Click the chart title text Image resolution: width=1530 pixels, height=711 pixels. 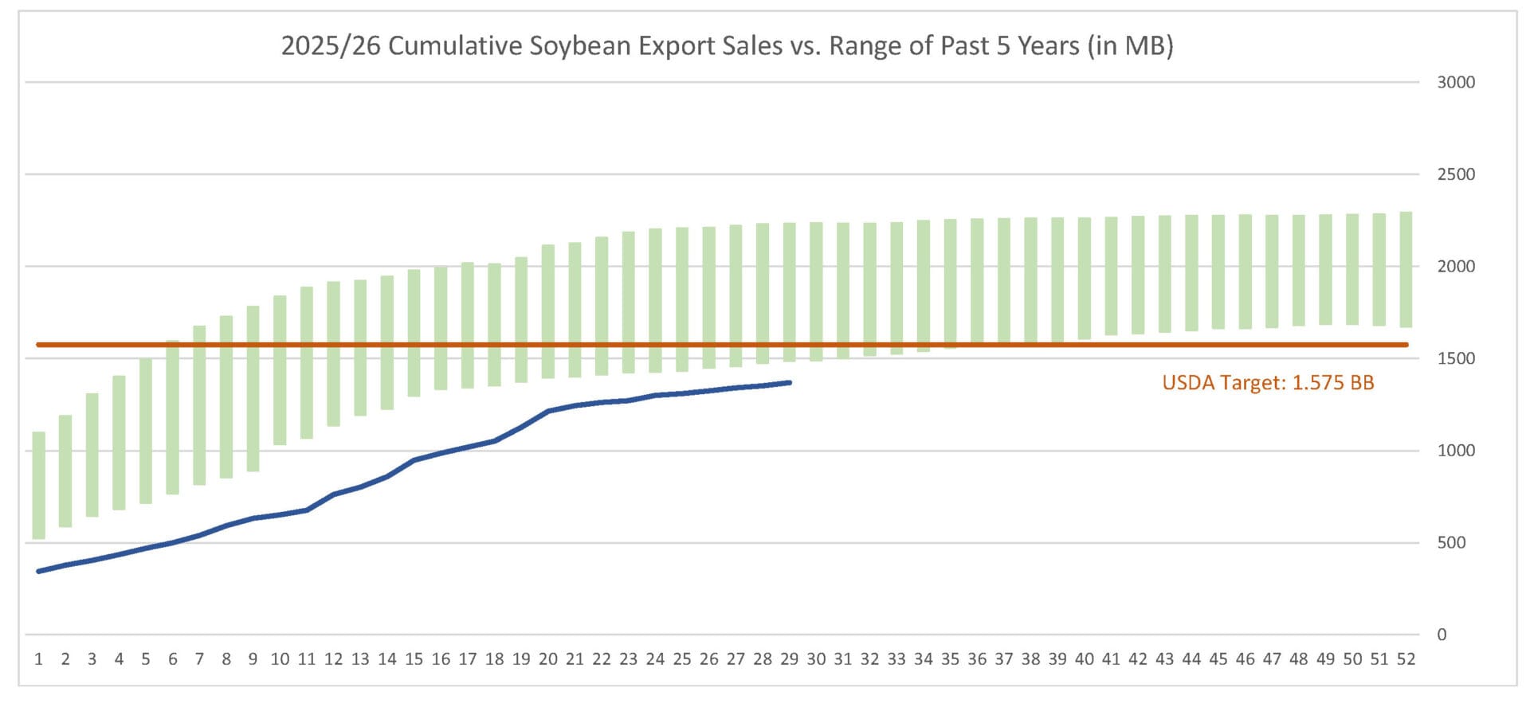(727, 46)
